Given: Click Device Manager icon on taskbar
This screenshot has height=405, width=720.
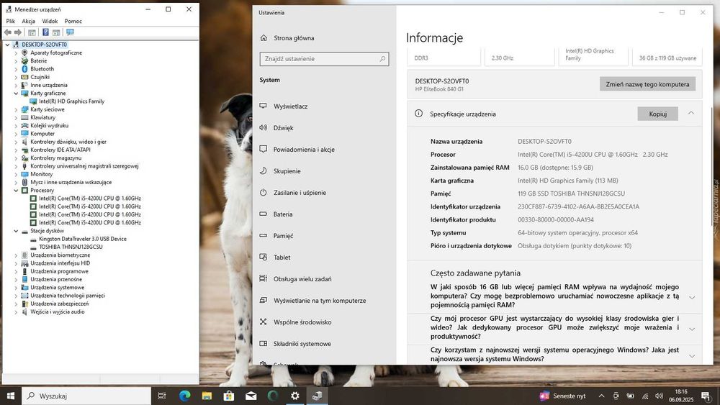Looking at the screenshot, I should pos(317,396).
